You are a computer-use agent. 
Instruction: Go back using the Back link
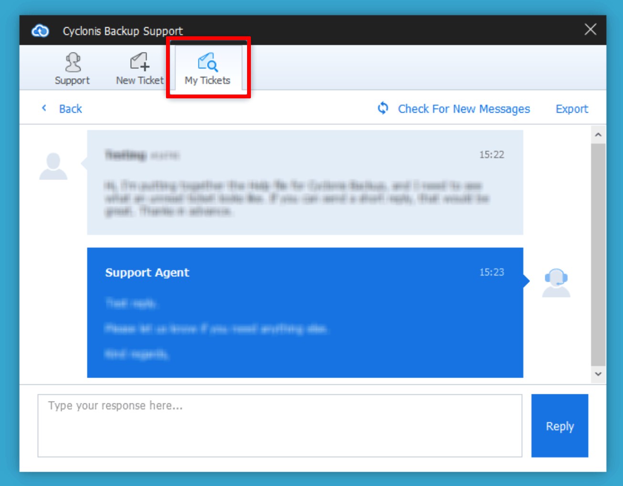click(x=71, y=109)
